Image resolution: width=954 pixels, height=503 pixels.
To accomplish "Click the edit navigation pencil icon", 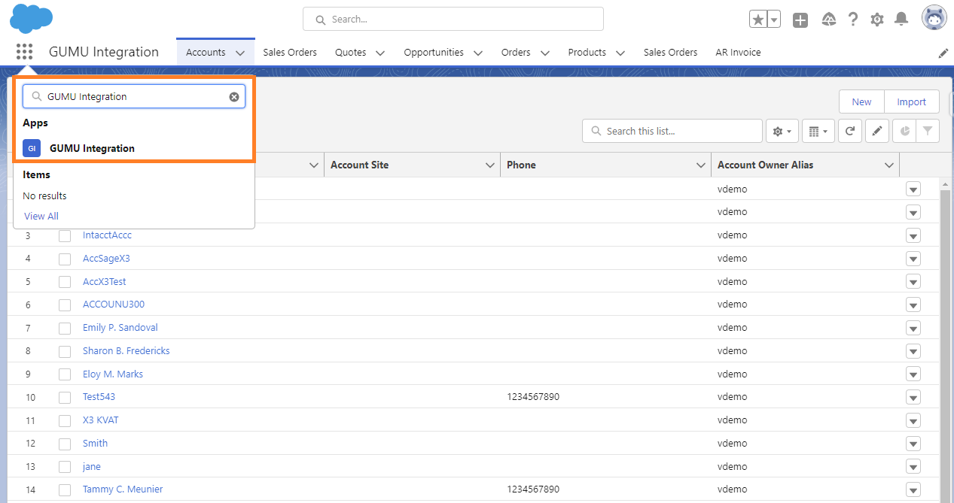I will pyautogui.click(x=943, y=53).
